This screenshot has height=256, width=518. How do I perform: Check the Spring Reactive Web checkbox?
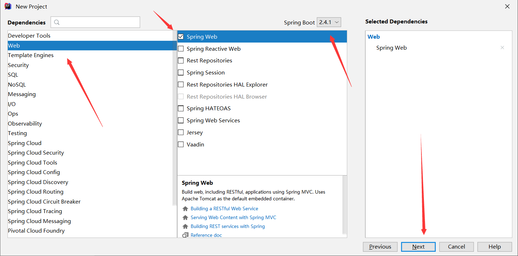click(181, 49)
